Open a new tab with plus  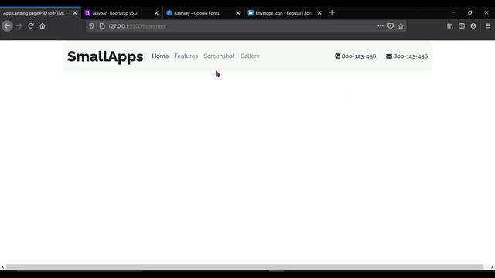tap(332, 12)
